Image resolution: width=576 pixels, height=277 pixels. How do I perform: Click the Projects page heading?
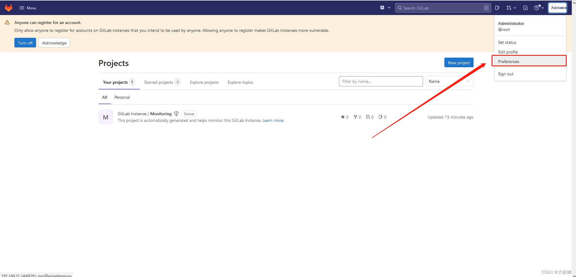pos(114,63)
